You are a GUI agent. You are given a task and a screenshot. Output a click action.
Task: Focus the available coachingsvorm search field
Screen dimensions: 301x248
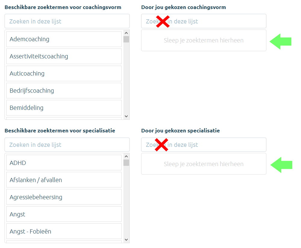67,21
